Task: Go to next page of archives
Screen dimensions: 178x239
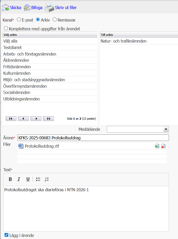Action: coord(36,119)
